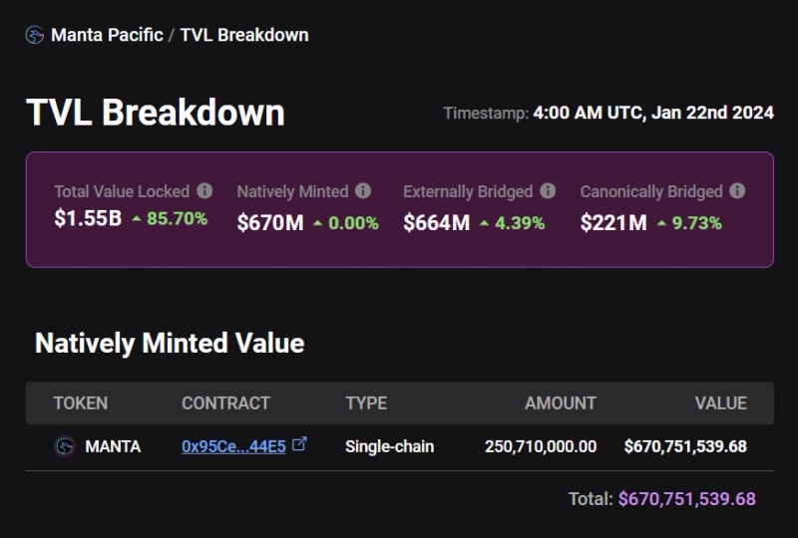Click the CONTRACT column header

[x=225, y=403]
